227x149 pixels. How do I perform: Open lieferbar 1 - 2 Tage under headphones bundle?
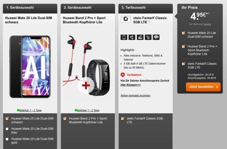pyautogui.click(x=88, y=110)
